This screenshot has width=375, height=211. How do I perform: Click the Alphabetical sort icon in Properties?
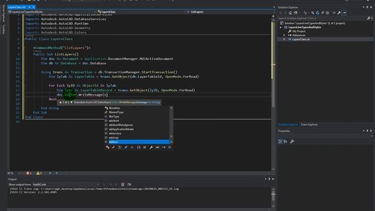click(285, 142)
